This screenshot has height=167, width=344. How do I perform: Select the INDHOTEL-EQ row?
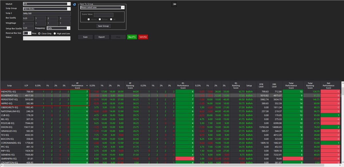coord(170,91)
